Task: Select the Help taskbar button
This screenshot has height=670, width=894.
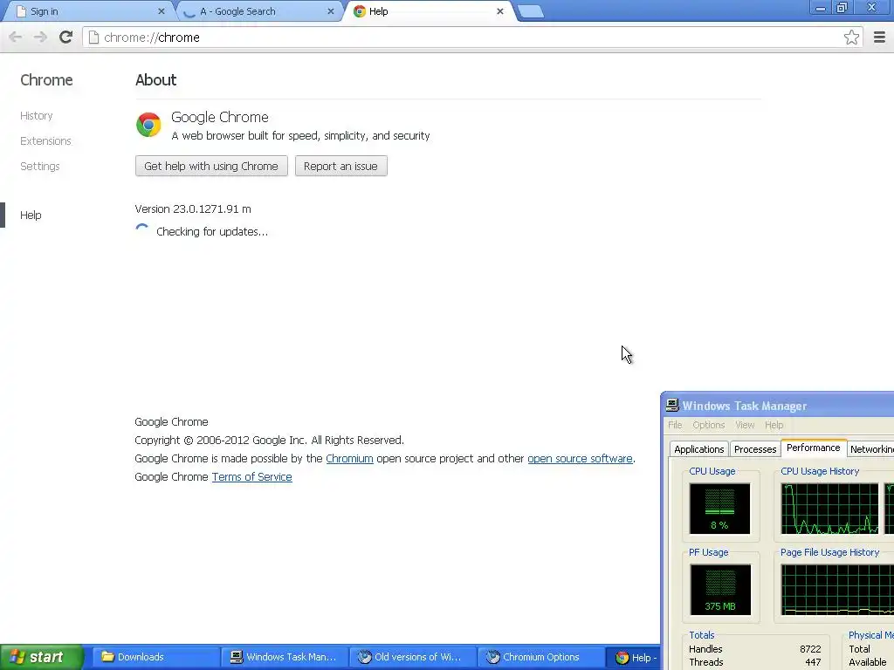Action: (x=634, y=658)
